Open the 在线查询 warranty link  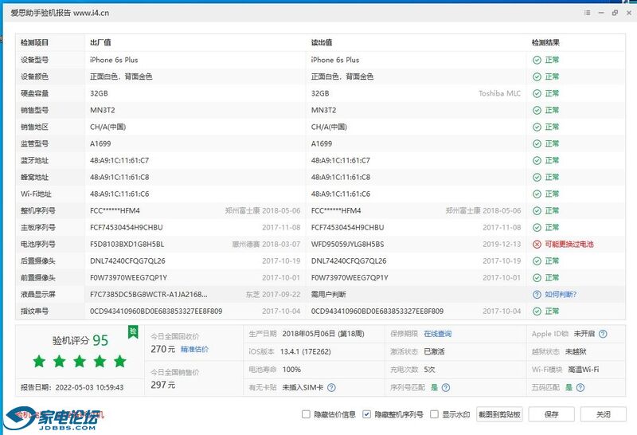coord(437,334)
